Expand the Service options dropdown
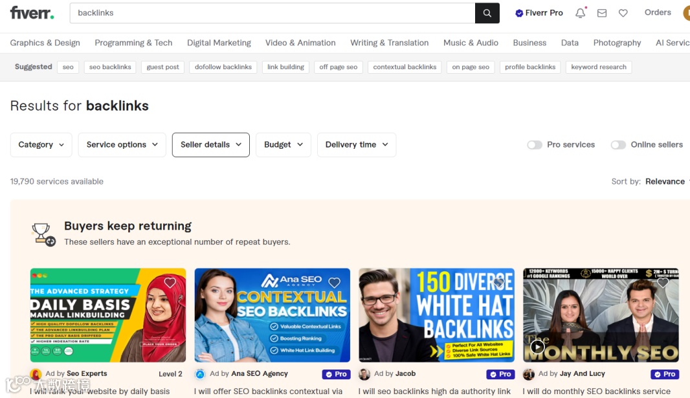 (122, 145)
